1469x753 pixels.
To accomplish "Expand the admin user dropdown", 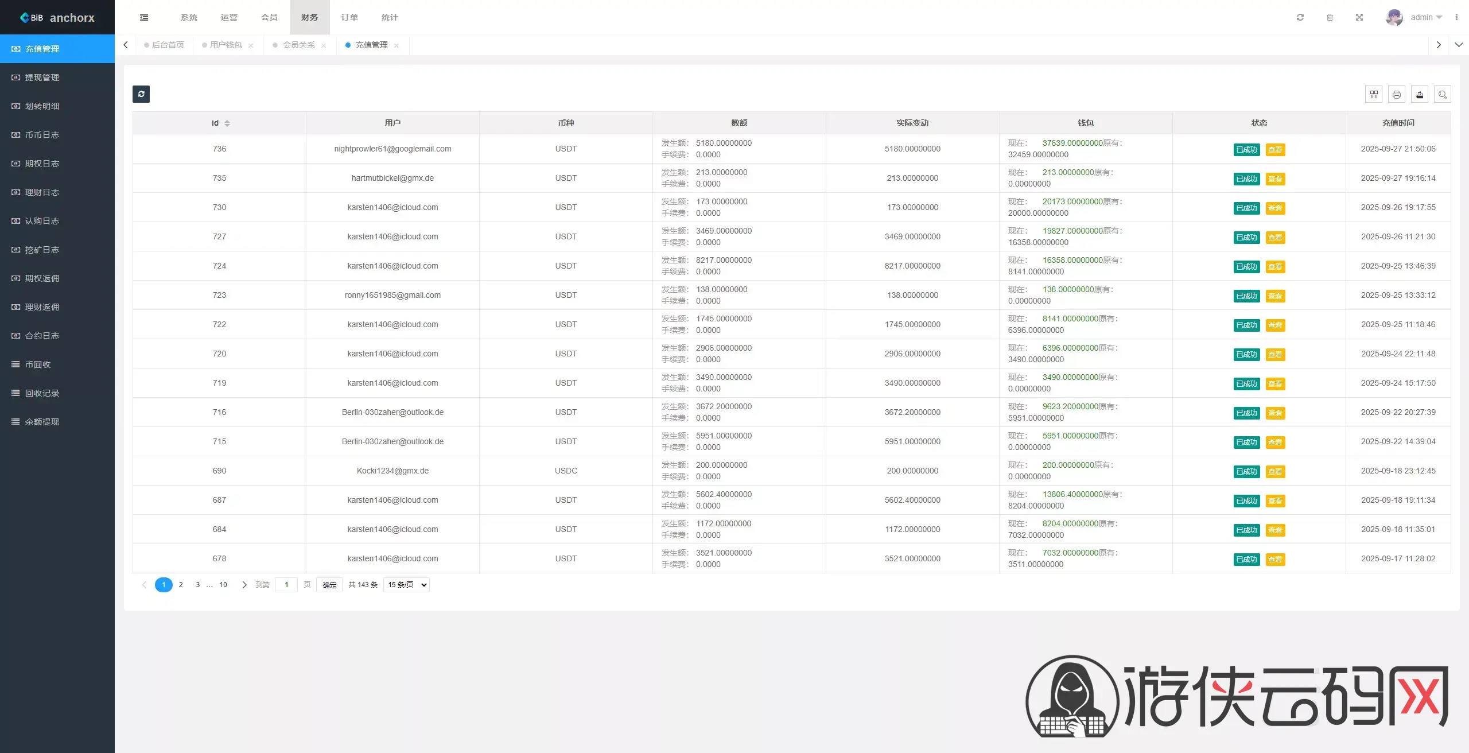I will click(x=1425, y=17).
